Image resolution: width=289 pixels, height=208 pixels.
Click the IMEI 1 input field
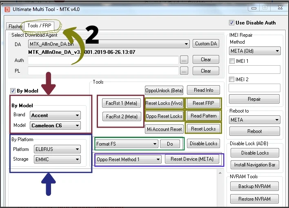point(254,70)
